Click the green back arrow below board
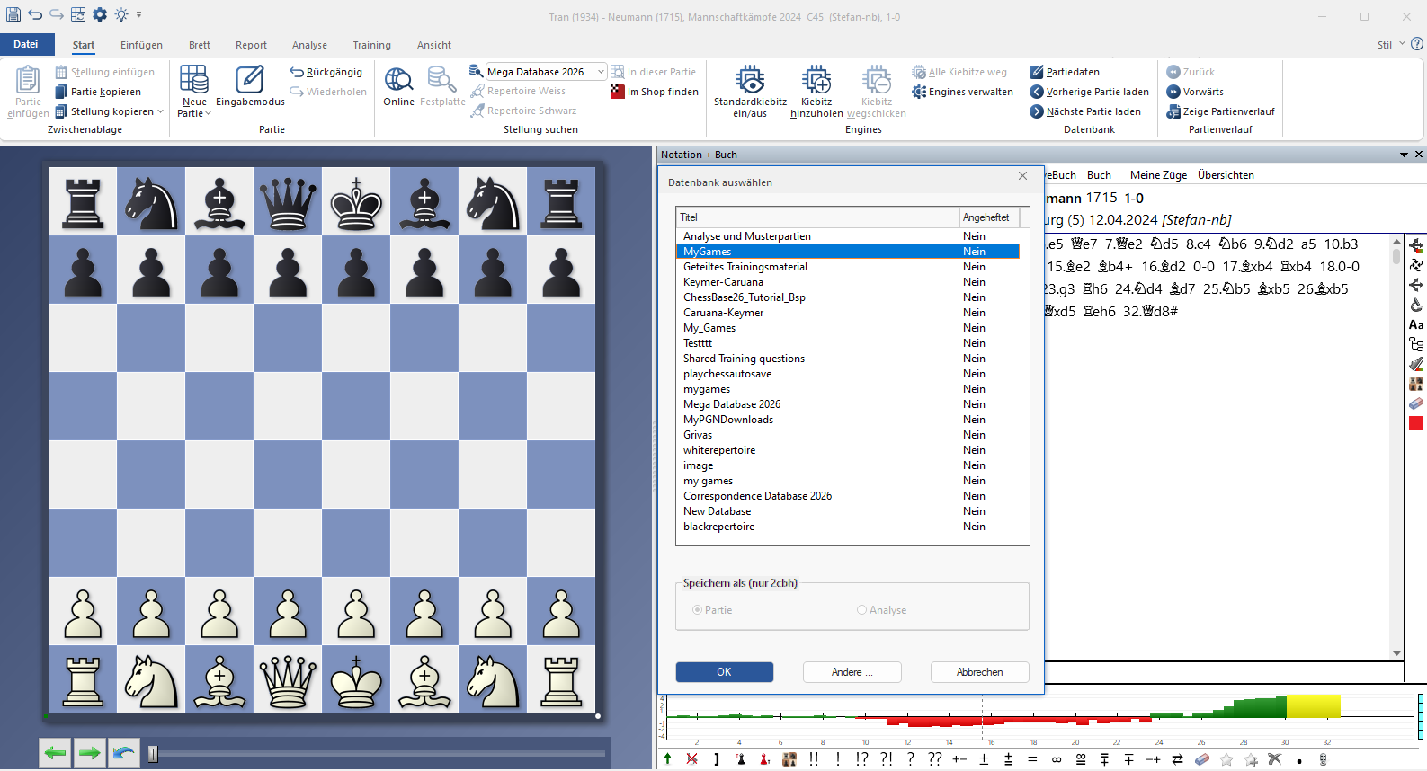 click(55, 753)
